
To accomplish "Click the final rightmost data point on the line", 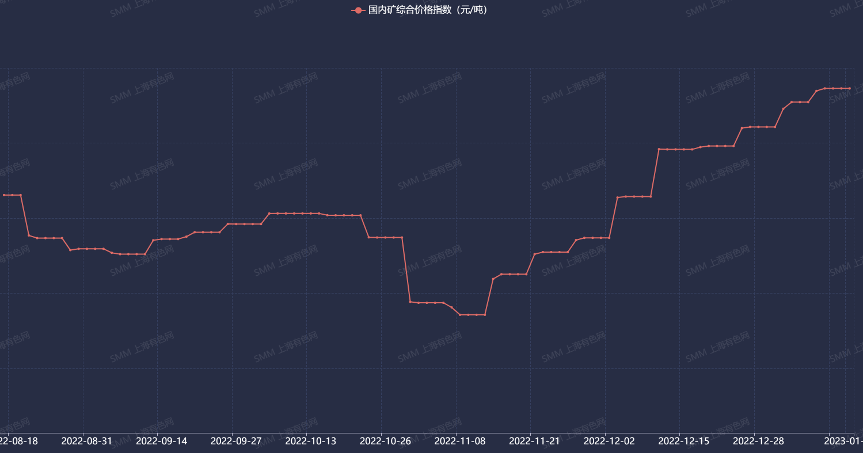I will [850, 88].
